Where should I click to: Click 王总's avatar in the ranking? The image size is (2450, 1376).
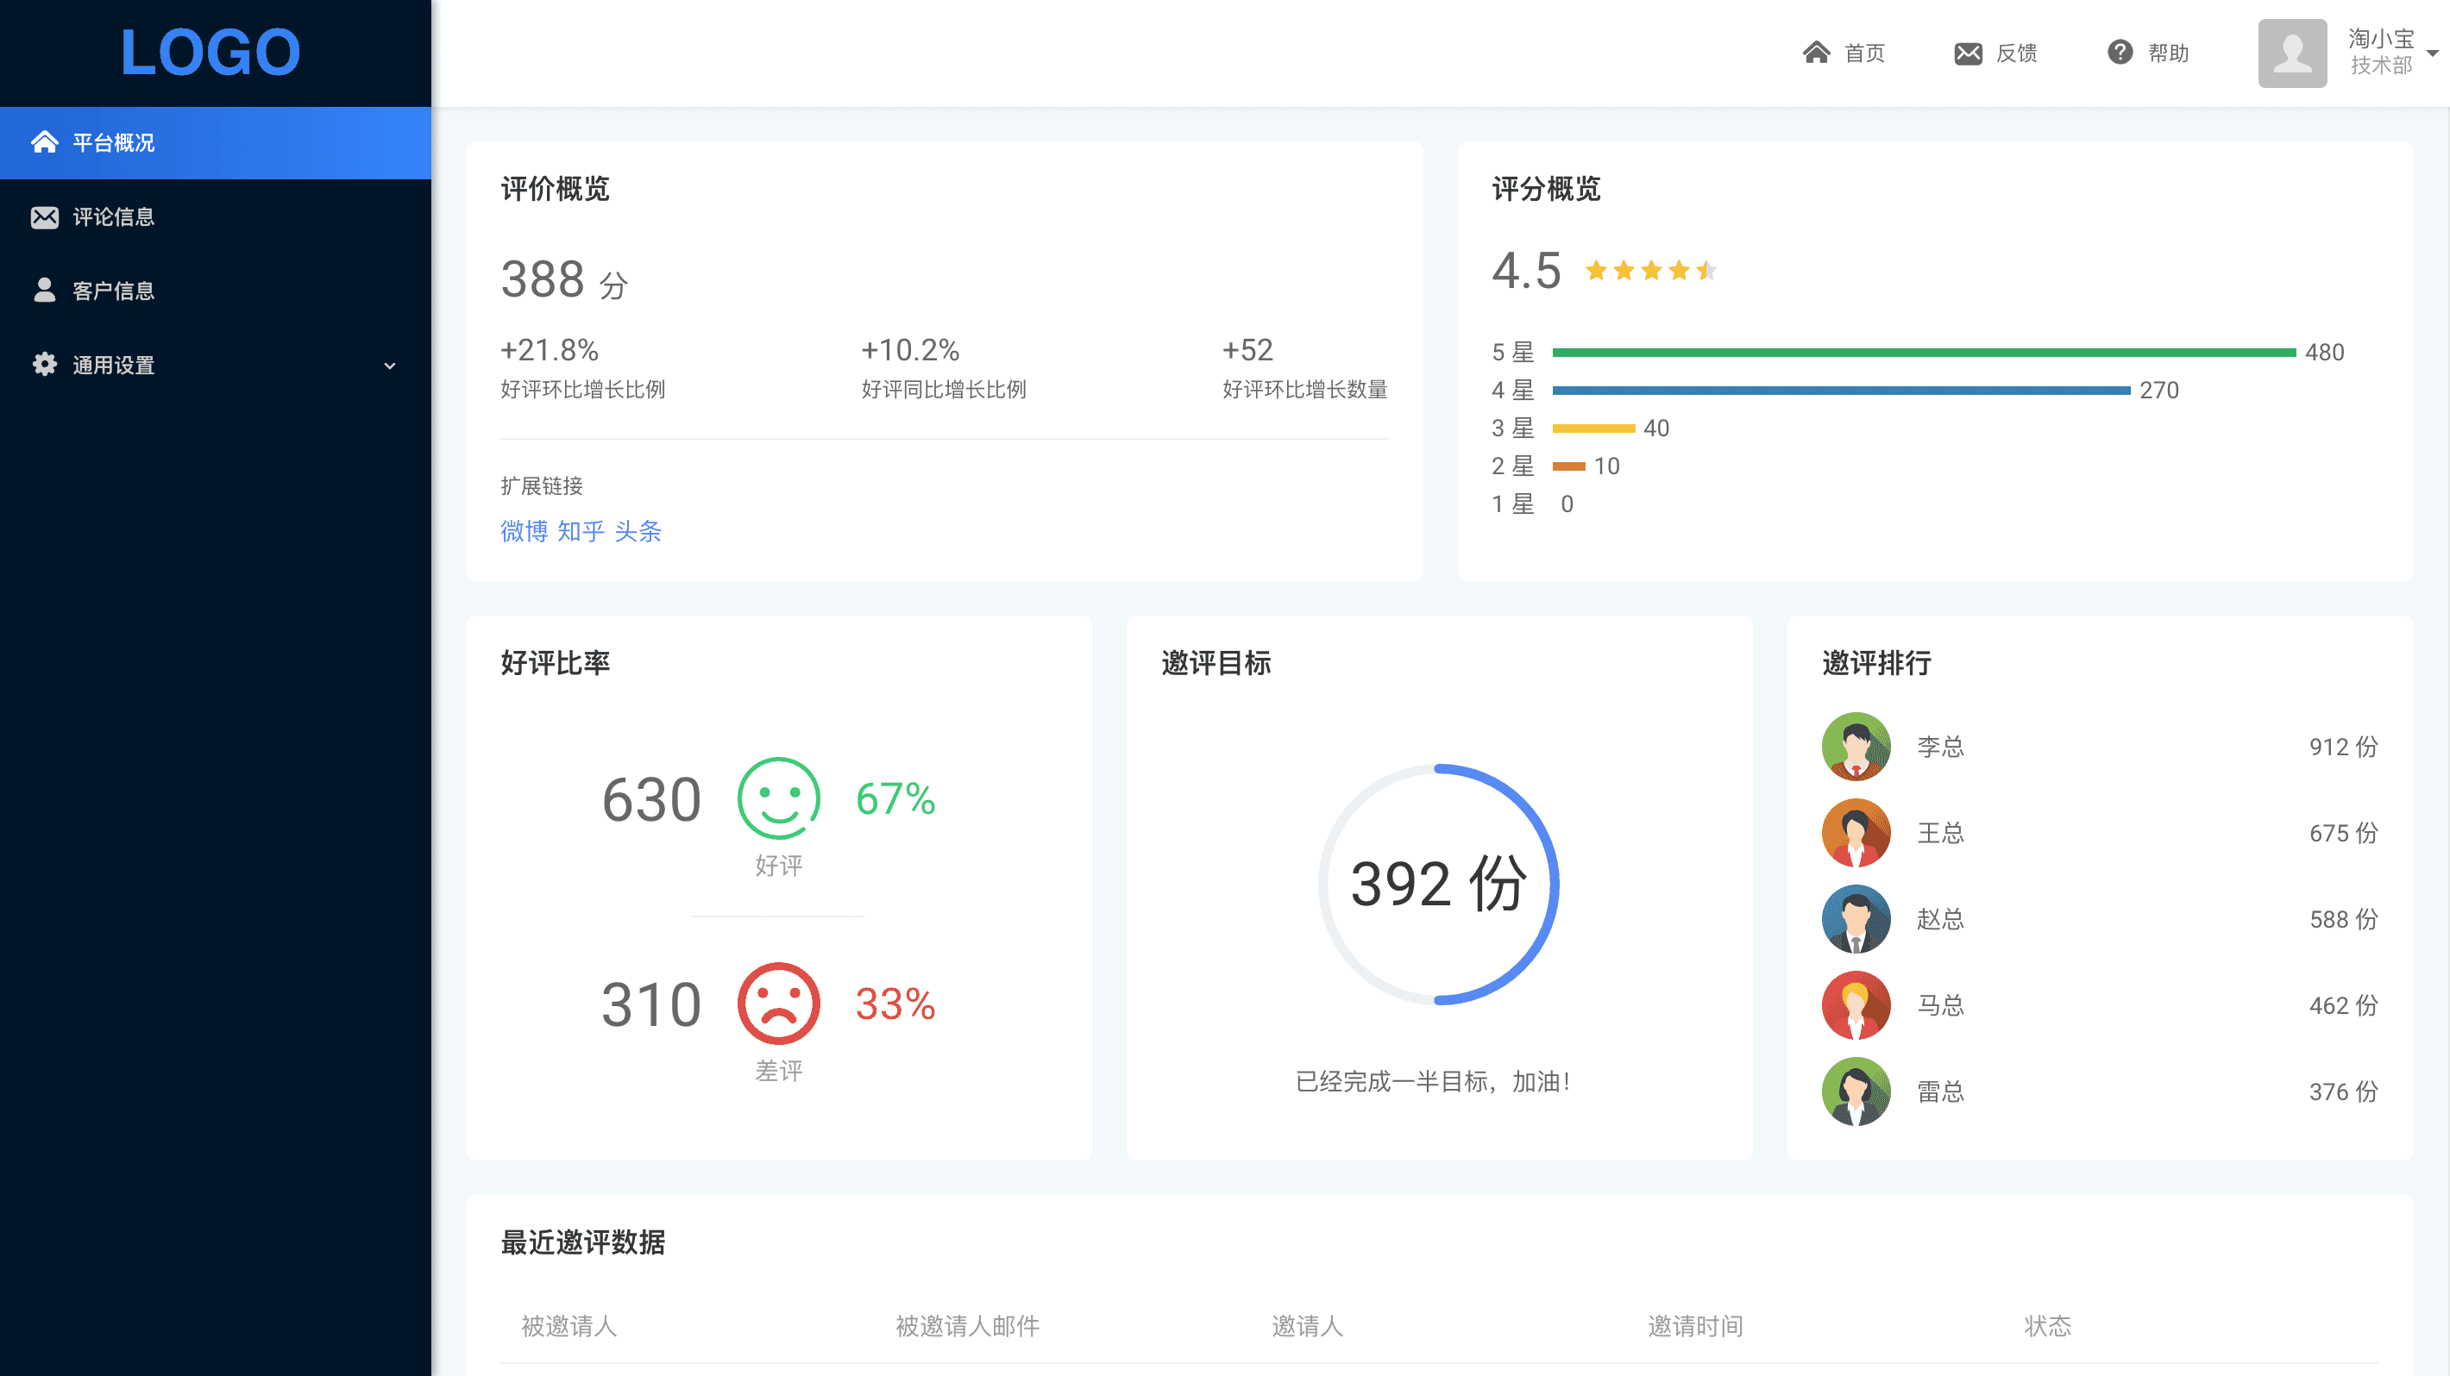1856,834
